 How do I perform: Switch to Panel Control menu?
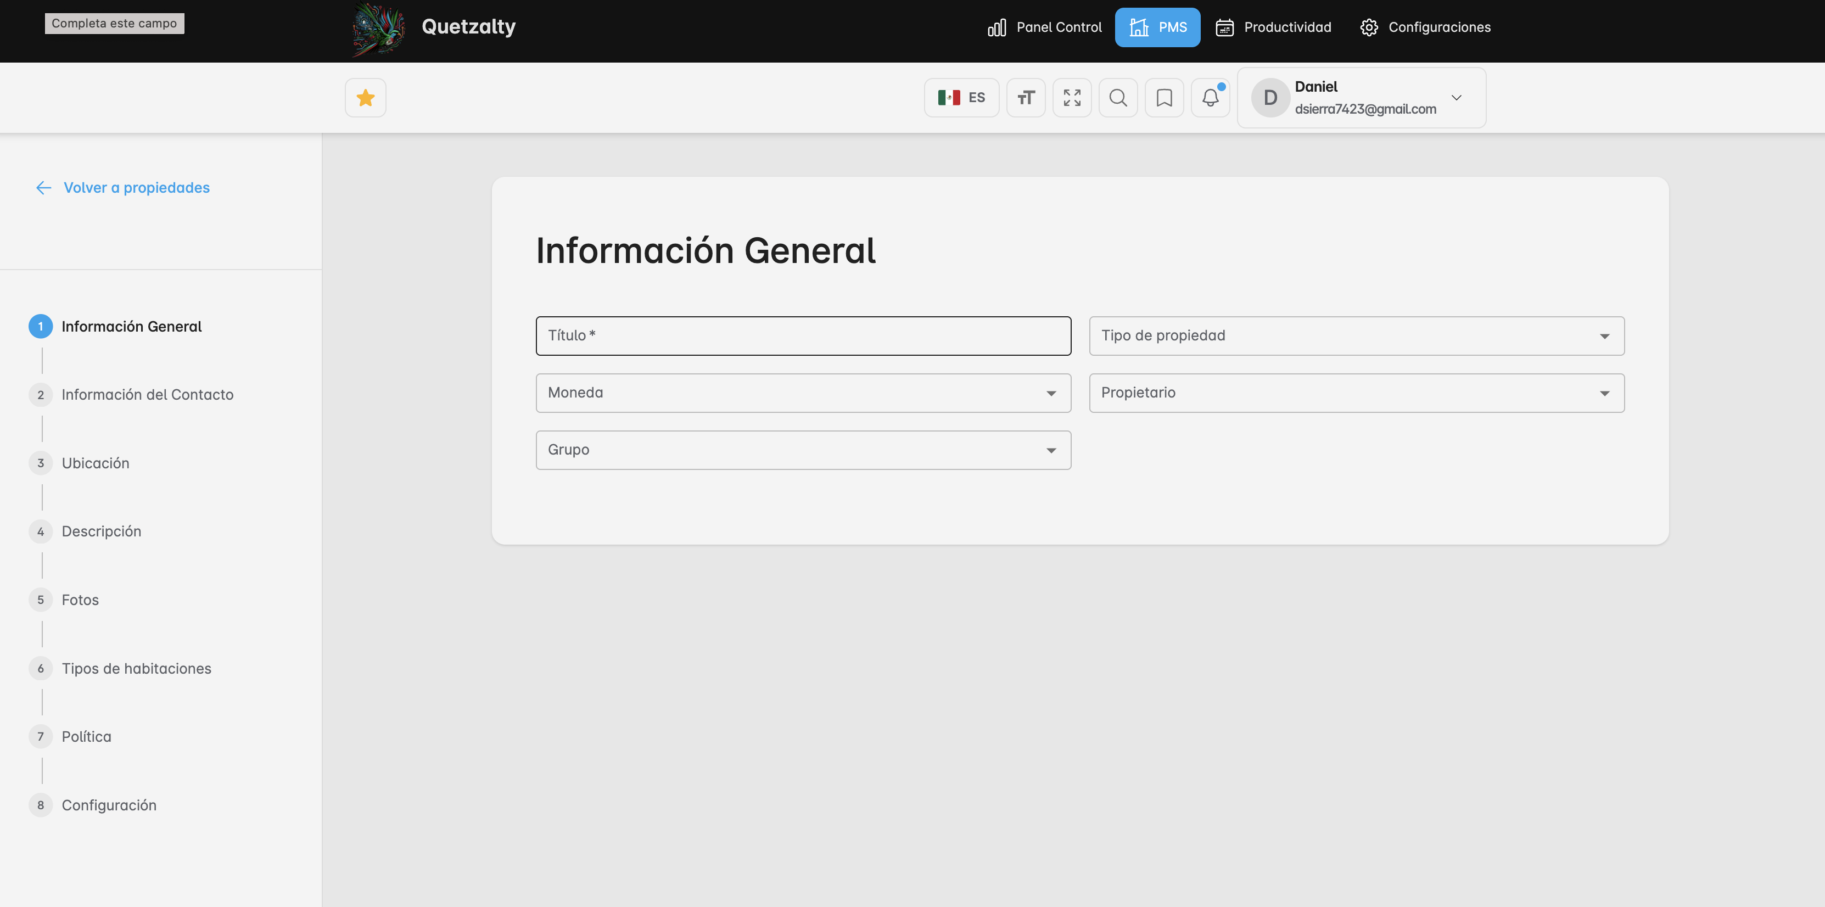point(1045,27)
